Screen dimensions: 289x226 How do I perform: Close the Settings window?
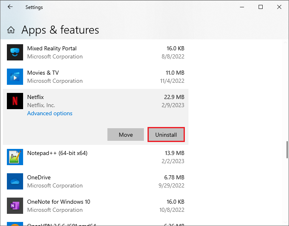click(279, 7)
